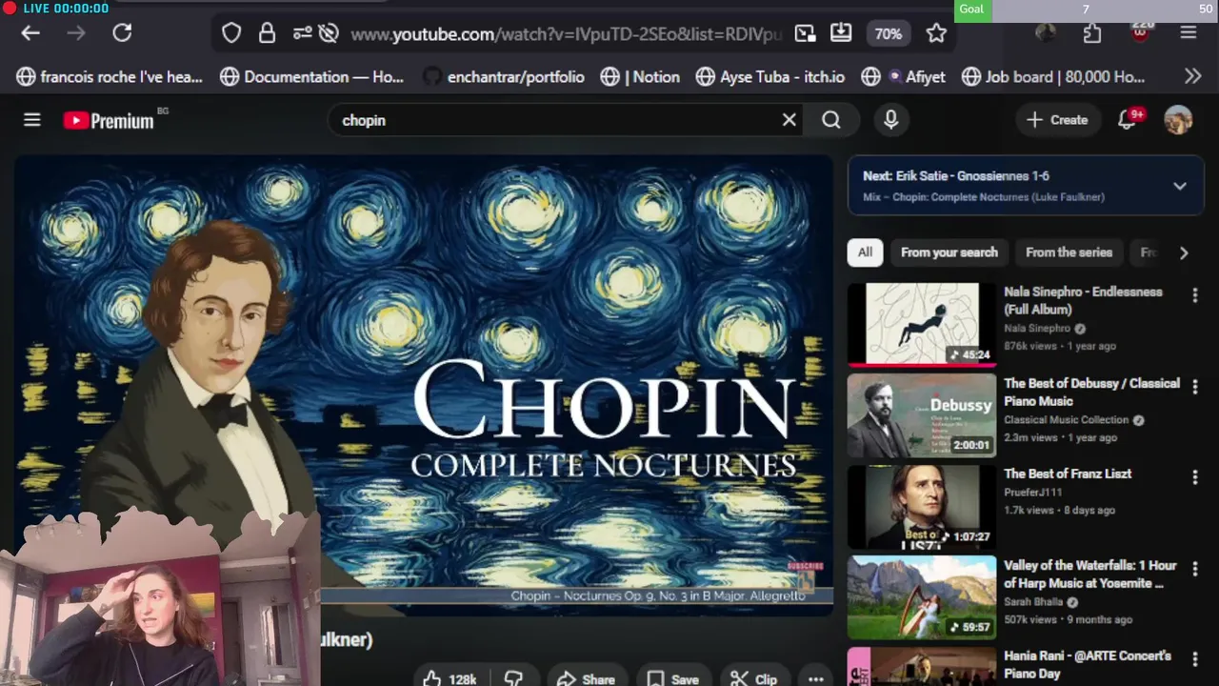Open the PrueferJ111 channel name
1219x686 pixels.
click(x=1032, y=493)
